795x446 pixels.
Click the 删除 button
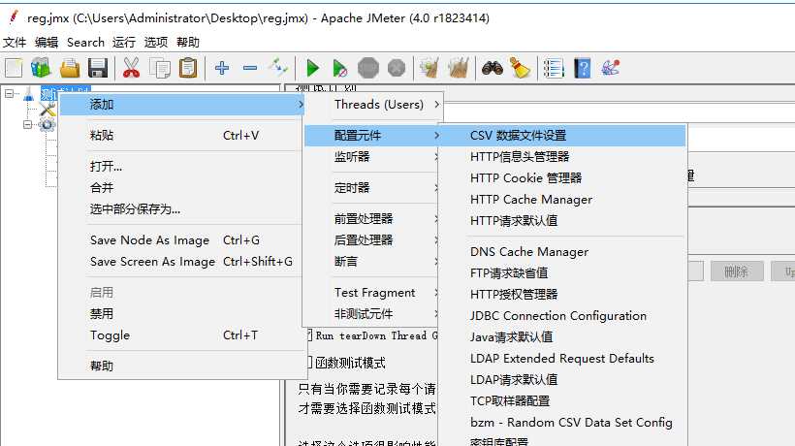[x=736, y=271]
